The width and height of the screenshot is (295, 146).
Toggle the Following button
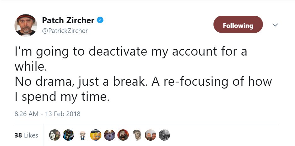point(238,25)
